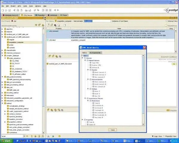Collapse the Restrictions node in the Metrics dialog

point(88,101)
